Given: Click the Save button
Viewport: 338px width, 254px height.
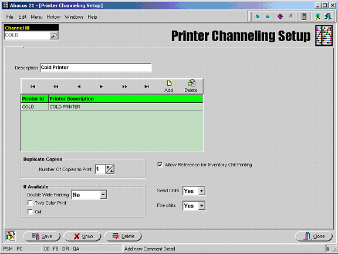Looking at the screenshot, I should click(x=42, y=236).
